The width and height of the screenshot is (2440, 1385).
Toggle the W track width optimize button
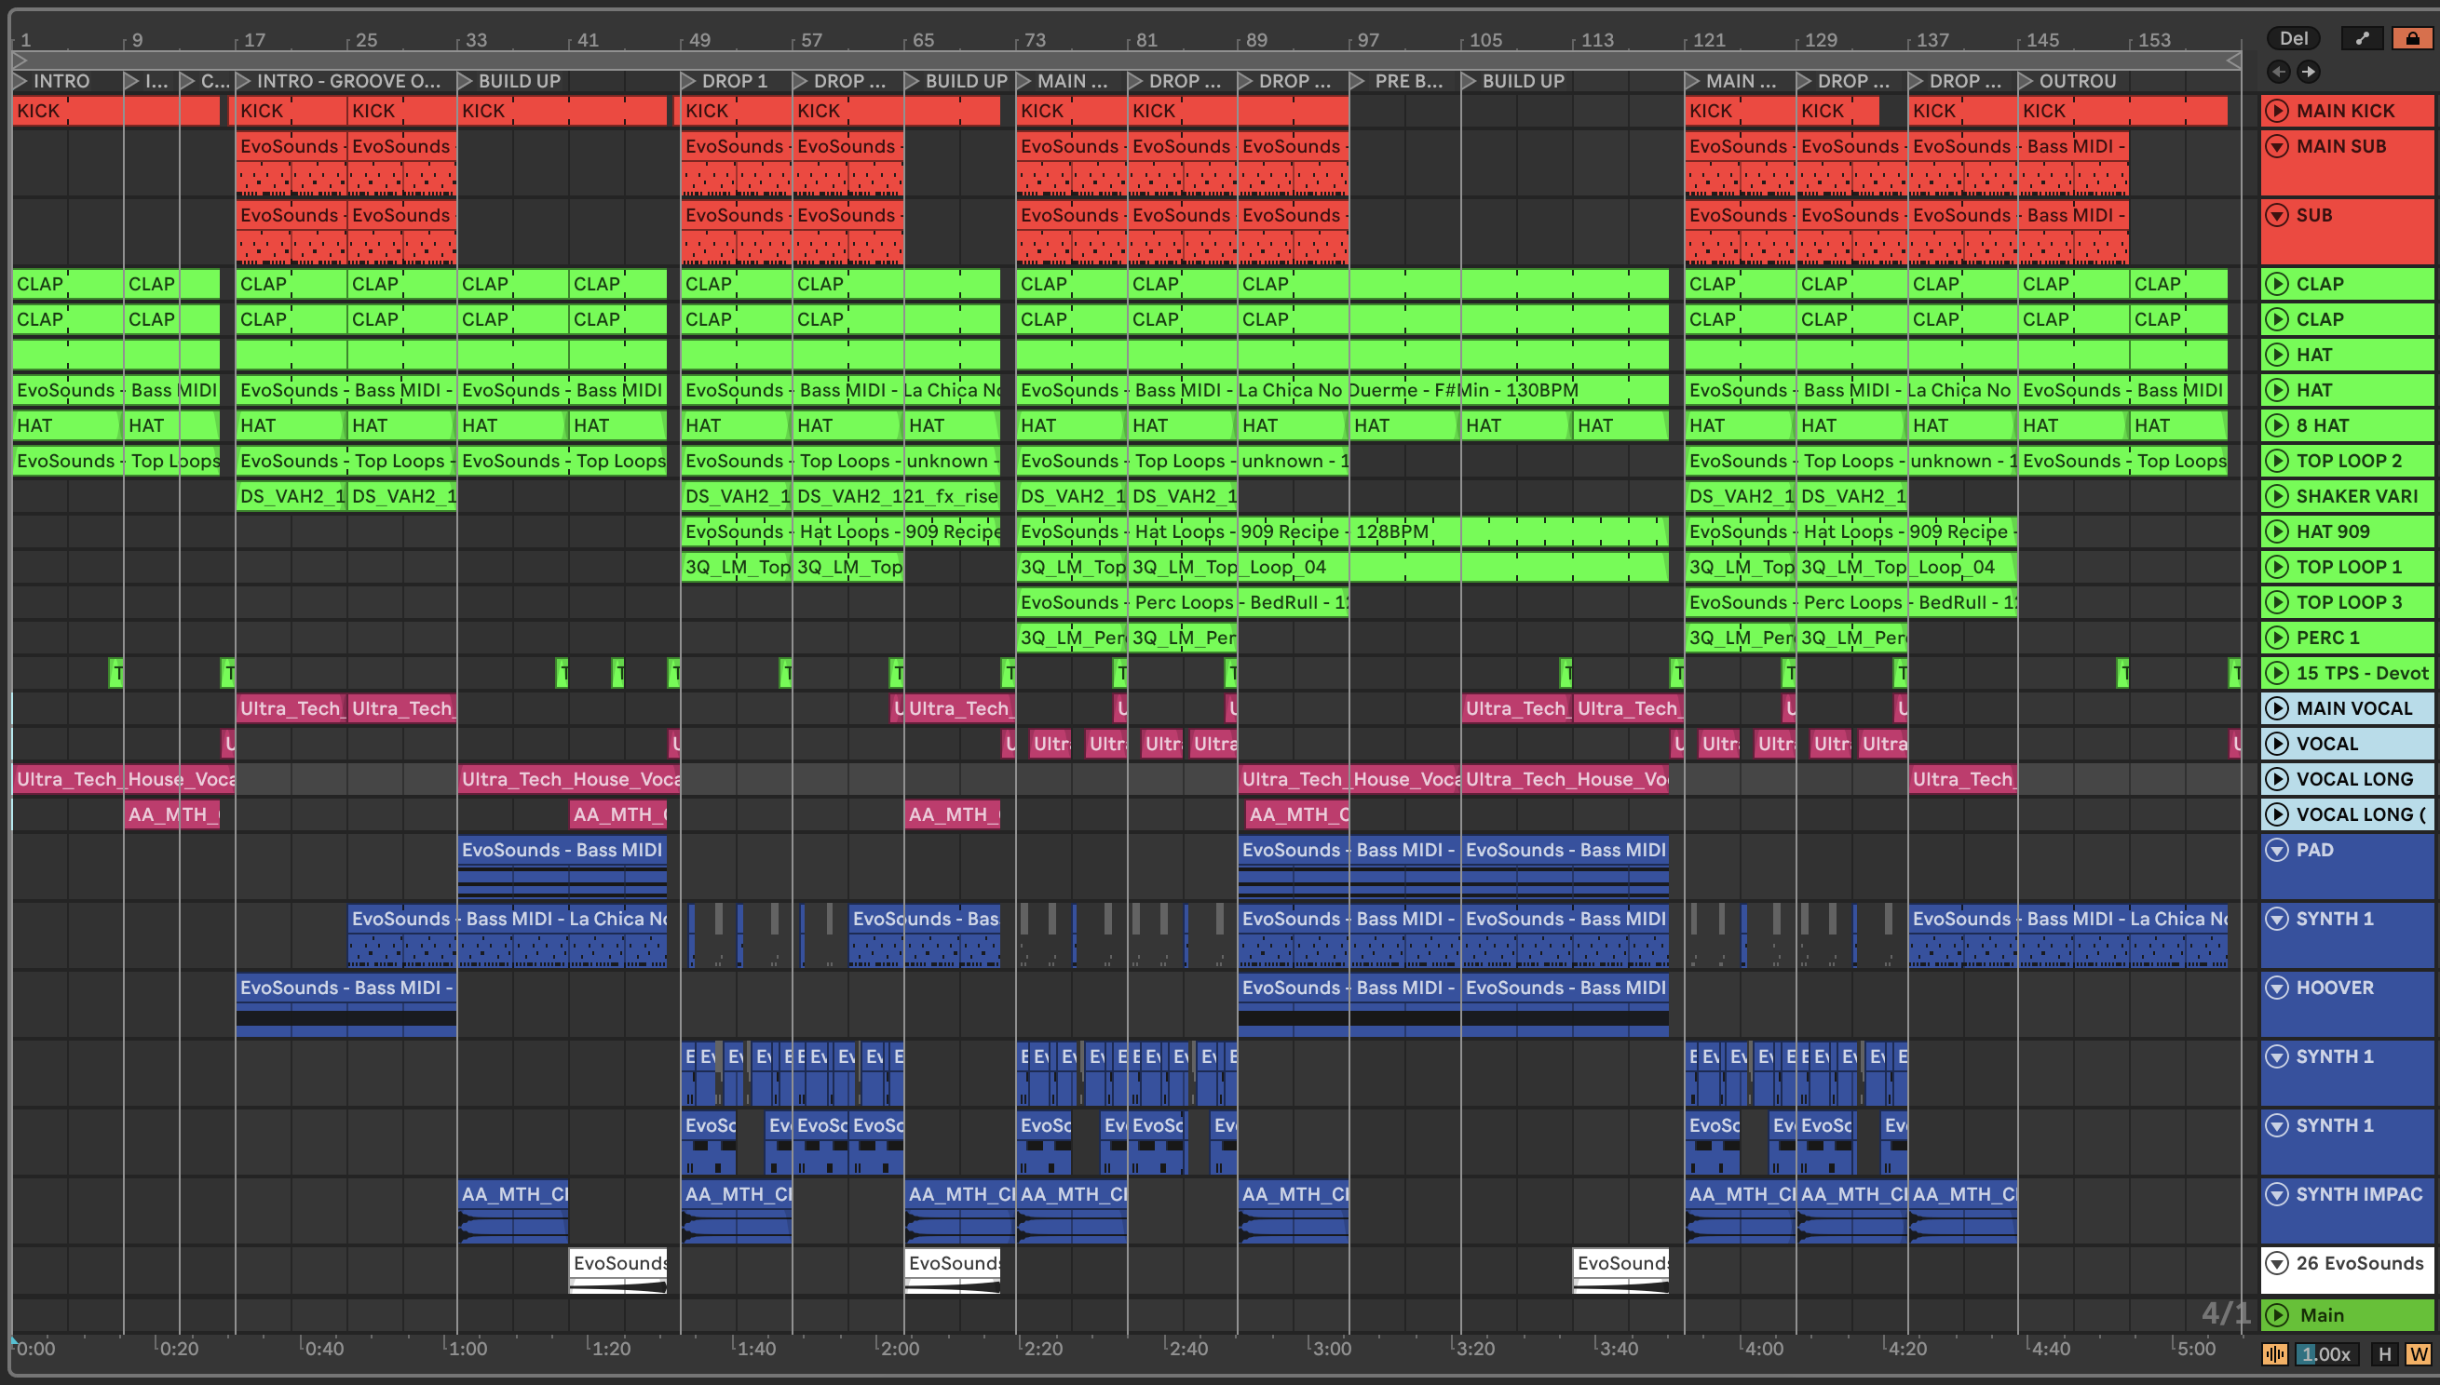click(2417, 1353)
